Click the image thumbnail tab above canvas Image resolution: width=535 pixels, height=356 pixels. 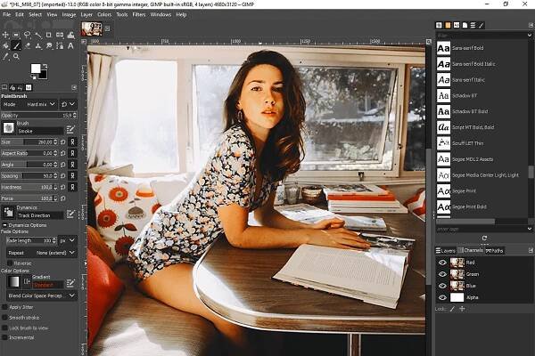(92, 28)
